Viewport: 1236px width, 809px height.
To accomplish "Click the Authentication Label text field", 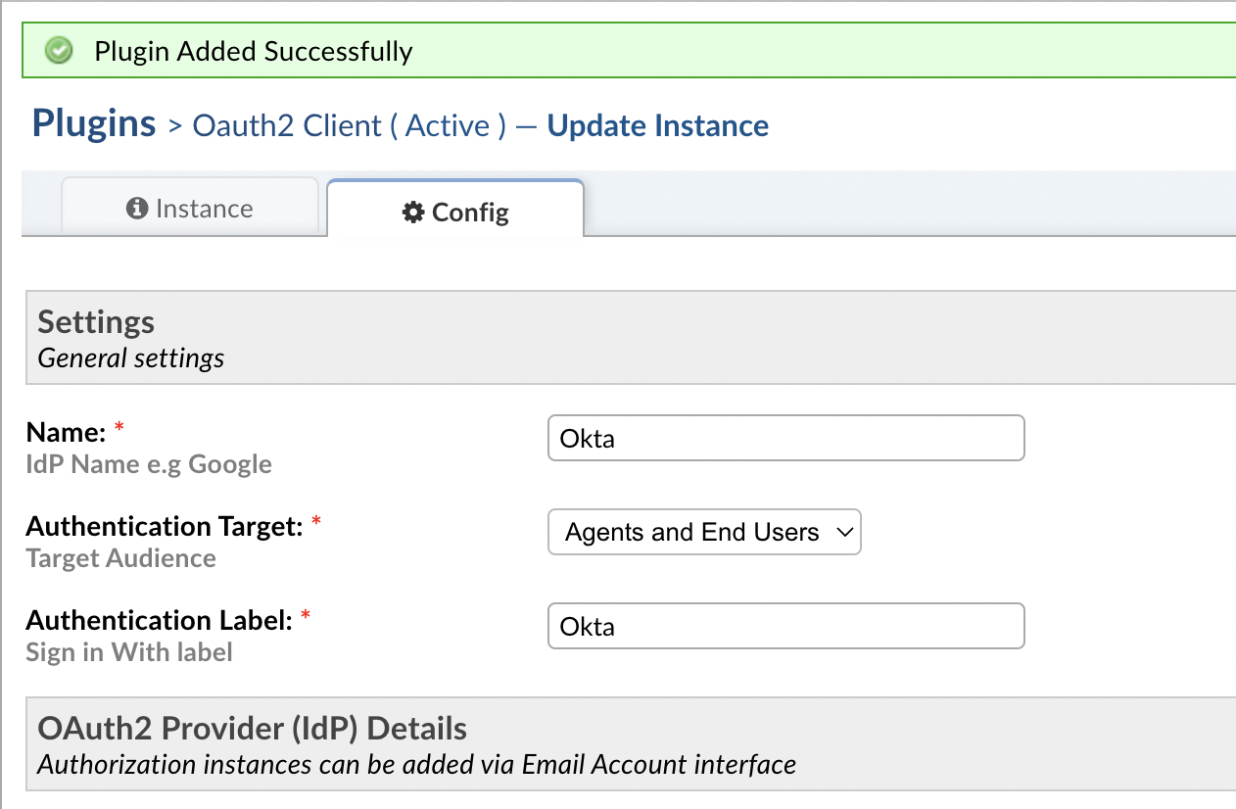I will click(x=784, y=626).
